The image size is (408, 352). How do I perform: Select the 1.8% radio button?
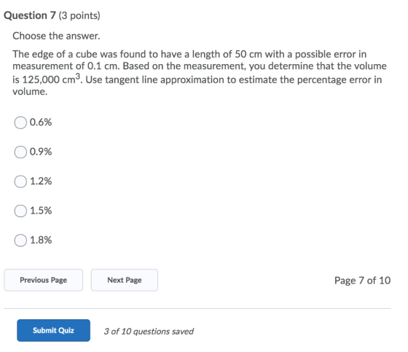coord(20,240)
